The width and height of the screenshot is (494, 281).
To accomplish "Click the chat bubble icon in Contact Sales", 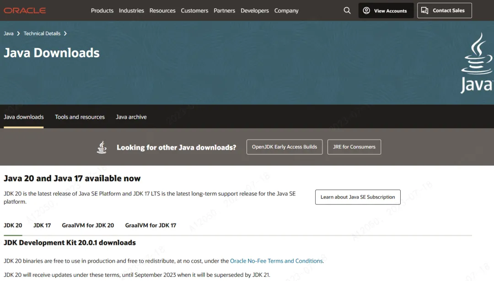I will 424,11.
